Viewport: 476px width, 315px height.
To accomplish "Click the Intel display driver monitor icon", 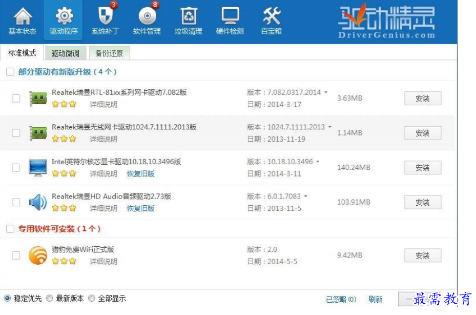I will [38, 168].
